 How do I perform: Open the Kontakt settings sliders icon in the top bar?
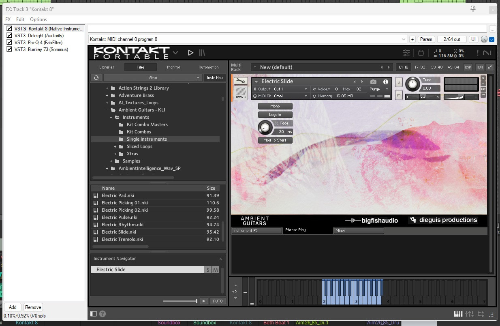[x=406, y=53]
